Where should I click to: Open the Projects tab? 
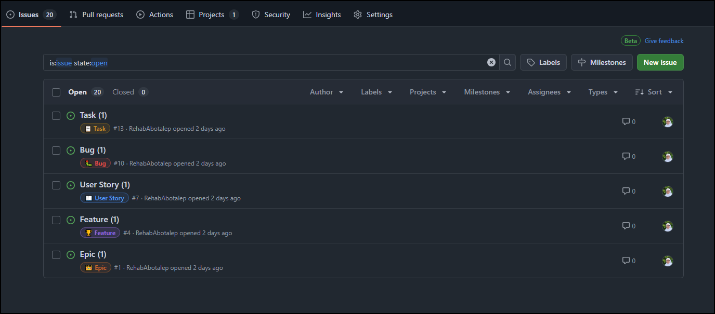pyautogui.click(x=212, y=15)
